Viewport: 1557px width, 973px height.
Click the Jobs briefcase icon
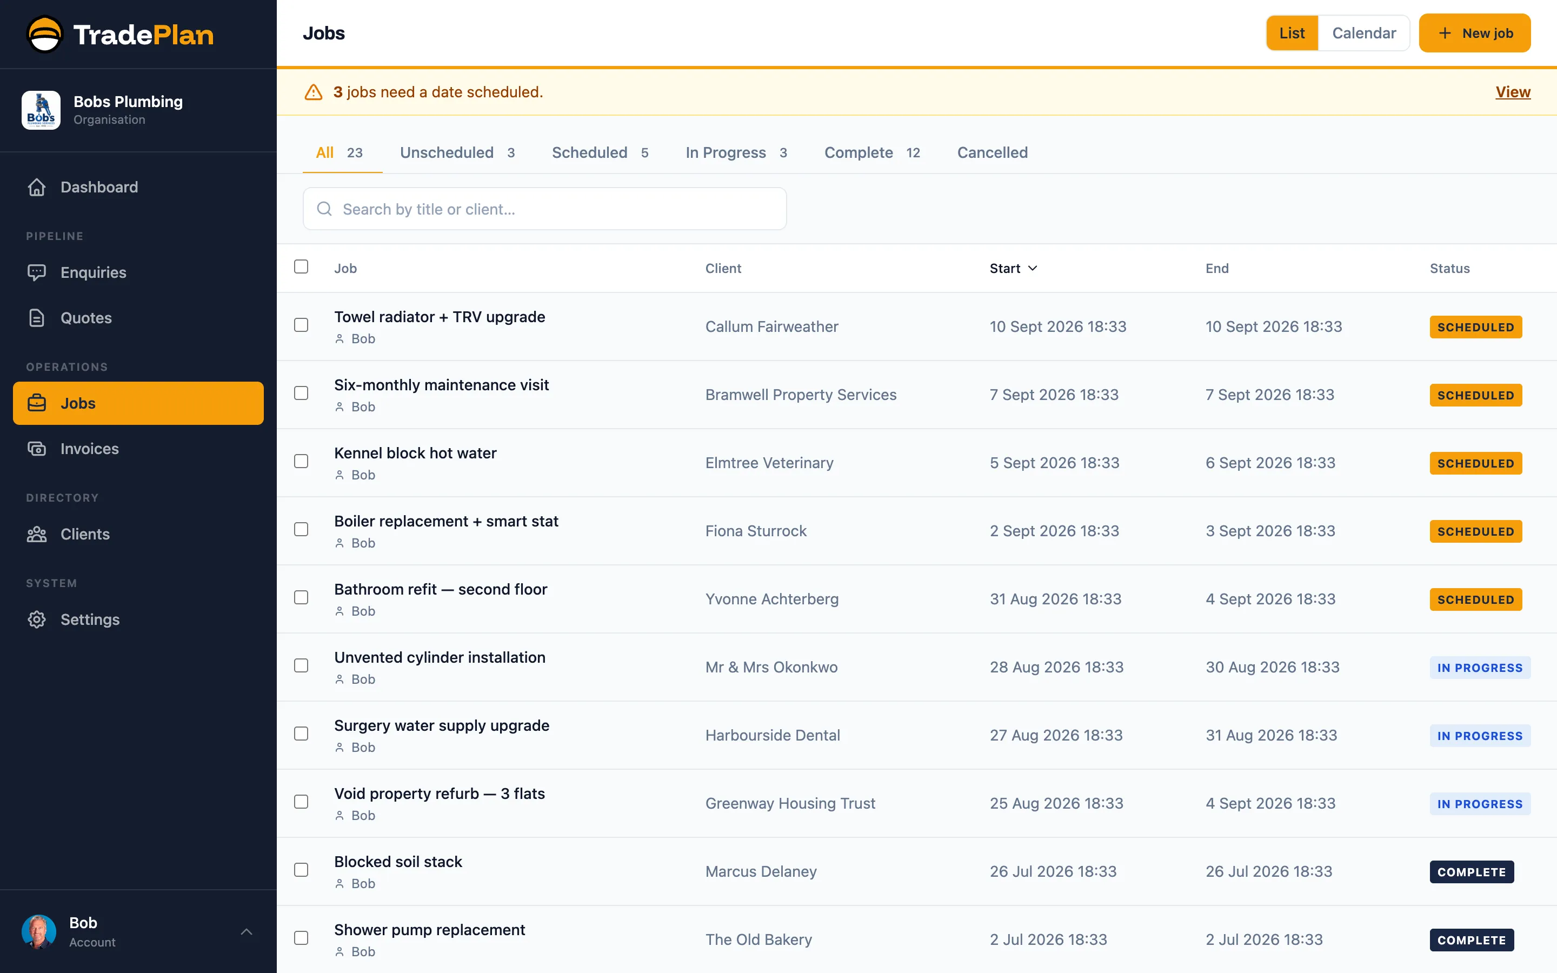pyautogui.click(x=37, y=403)
